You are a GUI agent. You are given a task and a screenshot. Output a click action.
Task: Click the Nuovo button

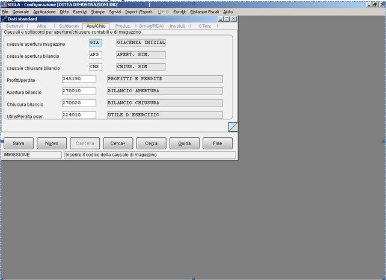[52, 143]
